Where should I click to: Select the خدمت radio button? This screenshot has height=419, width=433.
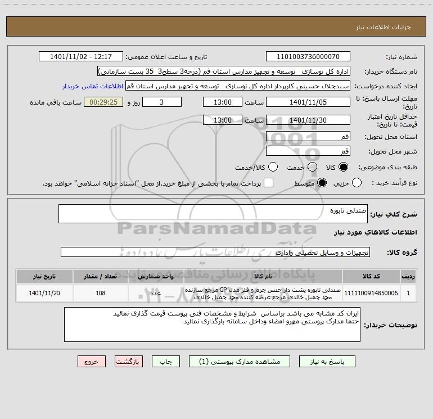[312, 167]
